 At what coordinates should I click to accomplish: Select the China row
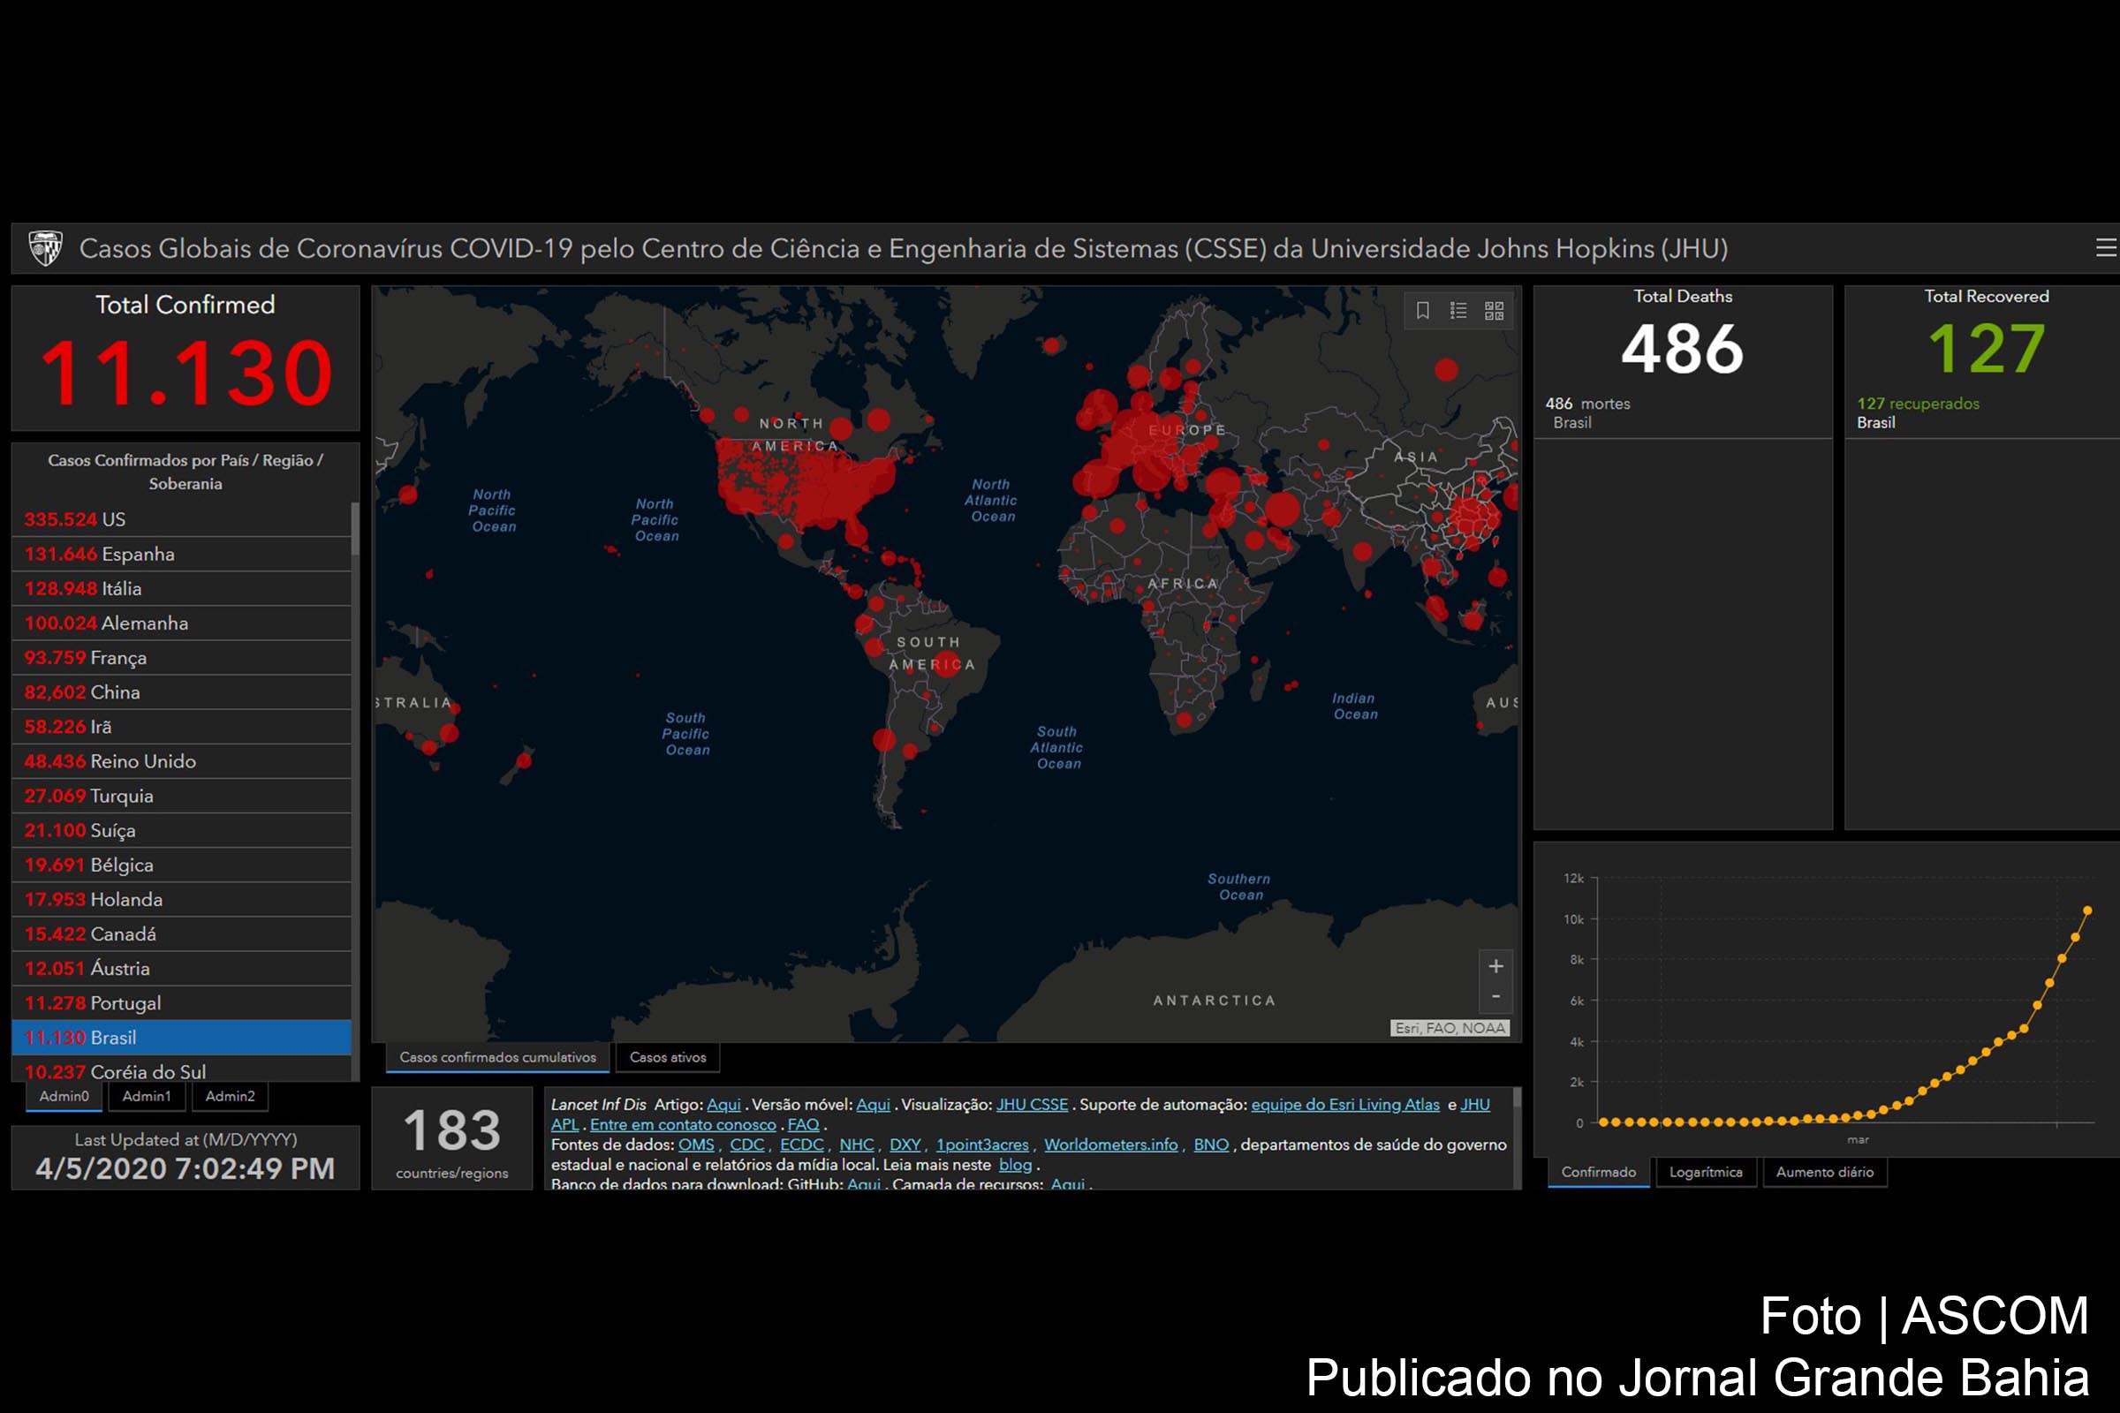[x=181, y=692]
